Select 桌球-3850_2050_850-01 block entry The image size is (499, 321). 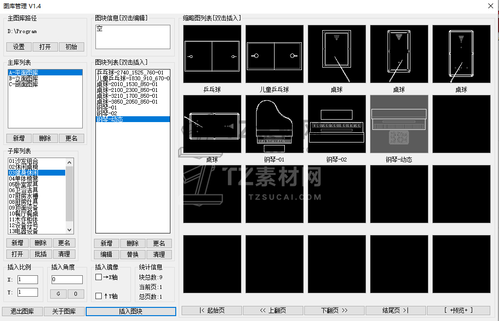pos(133,102)
